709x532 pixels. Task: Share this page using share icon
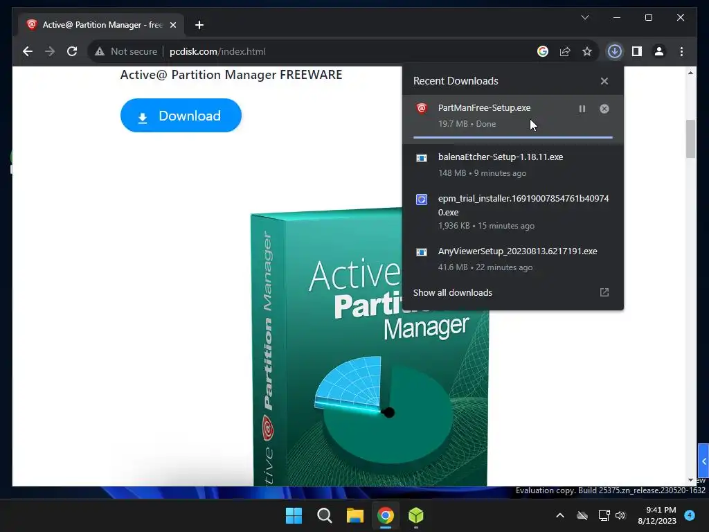(565, 51)
